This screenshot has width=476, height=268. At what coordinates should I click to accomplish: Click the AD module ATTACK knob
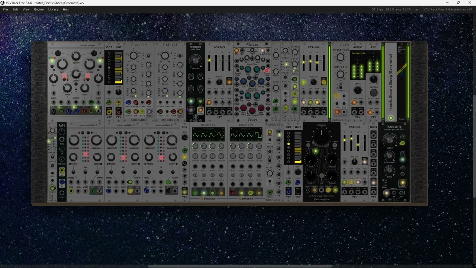click(295, 52)
